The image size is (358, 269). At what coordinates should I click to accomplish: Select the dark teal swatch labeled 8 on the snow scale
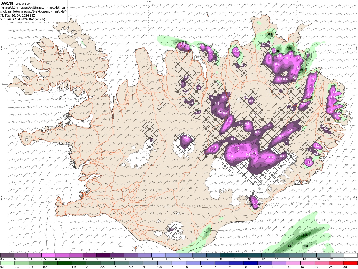click(227, 255)
